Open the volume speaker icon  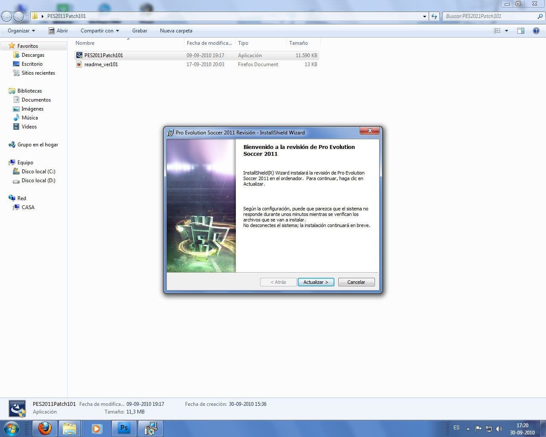click(x=499, y=429)
